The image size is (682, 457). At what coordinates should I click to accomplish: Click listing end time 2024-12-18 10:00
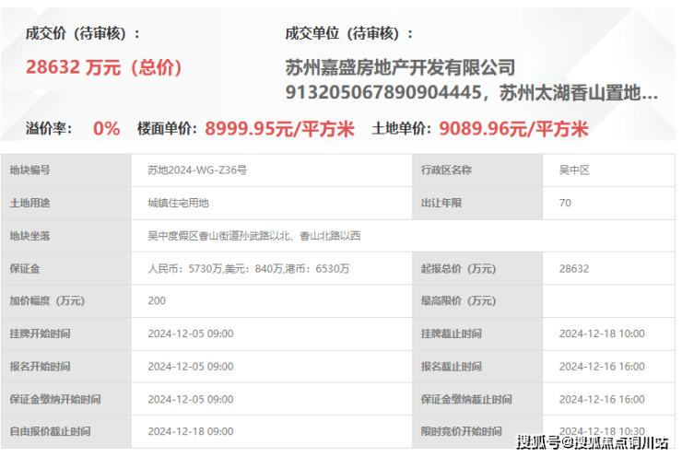(602, 334)
